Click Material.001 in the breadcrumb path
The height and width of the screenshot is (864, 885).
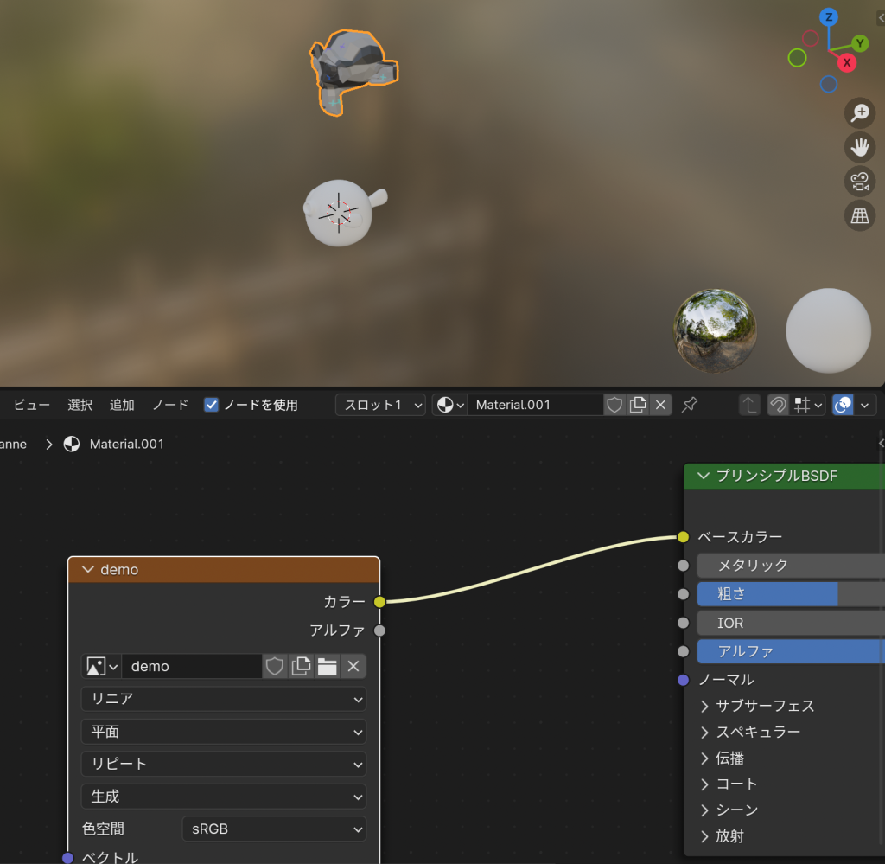tap(126, 444)
